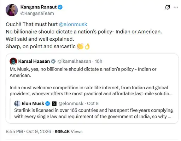Click the blue verified badge beside Elon Musk
Screen dimensions: 181x141
click(x=48, y=103)
